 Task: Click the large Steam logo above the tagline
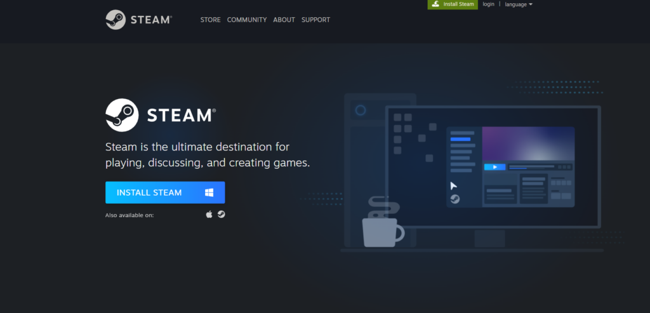(161, 115)
